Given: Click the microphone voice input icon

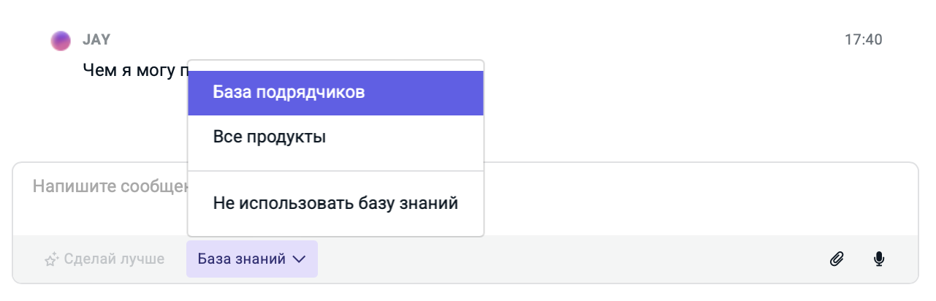Looking at the screenshot, I should [x=879, y=259].
